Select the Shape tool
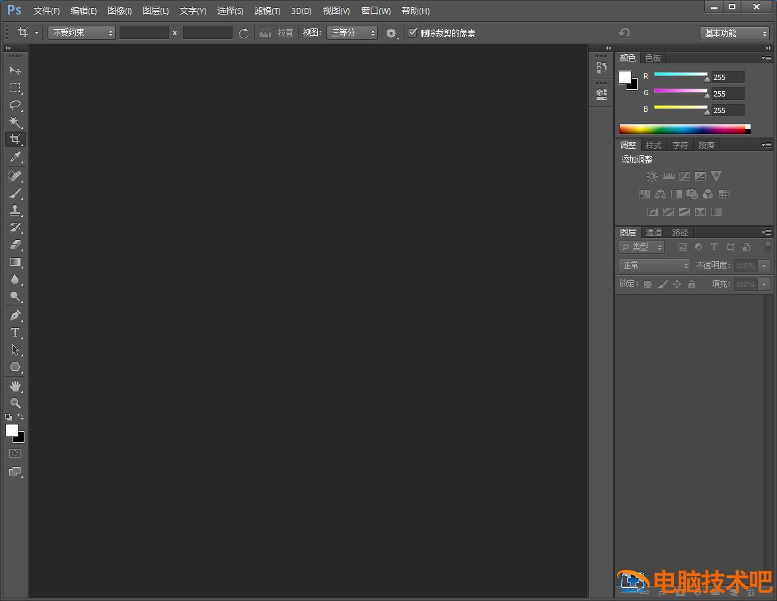This screenshot has height=601, width=777. 15,367
